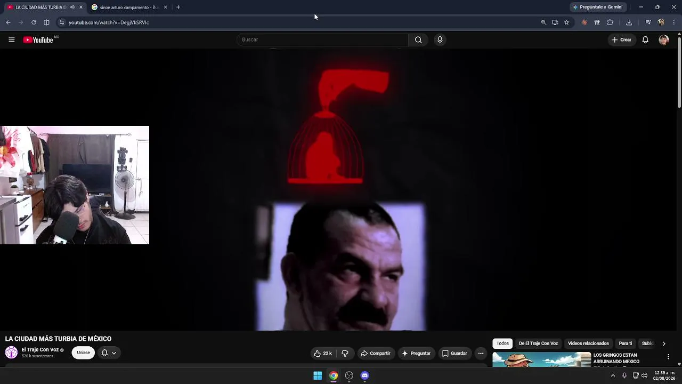Reload the YouTube page
The height and width of the screenshot is (384, 682).
(34, 22)
